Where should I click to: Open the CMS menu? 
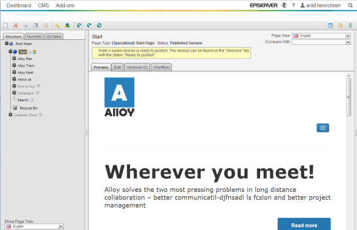click(x=43, y=5)
